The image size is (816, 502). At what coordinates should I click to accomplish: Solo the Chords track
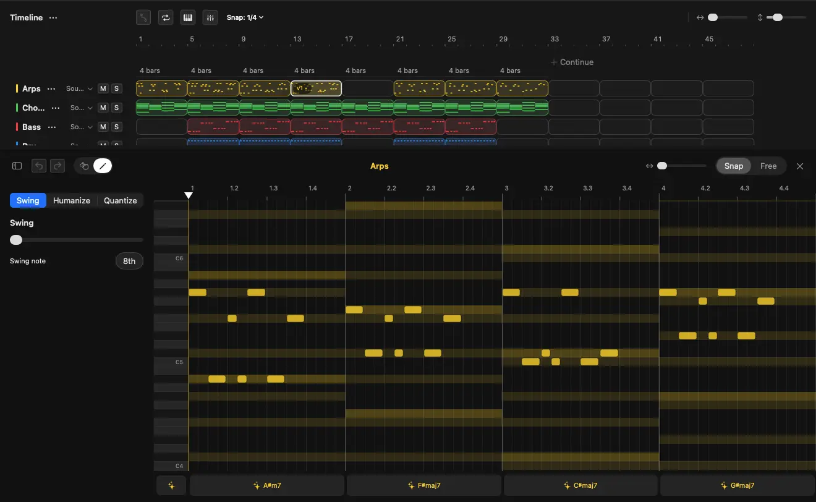click(116, 108)
